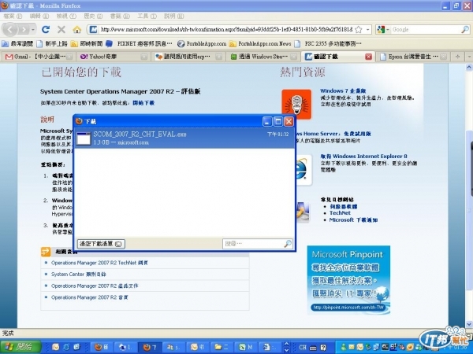Screen dimensions: 473x354
Task: Reload the page with the refresh icon
Action: 46,30
